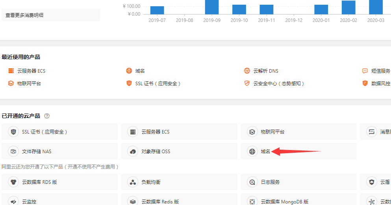391x205 pixels.
Task: Open 云监控 card
Action: [x=59, y=199]
